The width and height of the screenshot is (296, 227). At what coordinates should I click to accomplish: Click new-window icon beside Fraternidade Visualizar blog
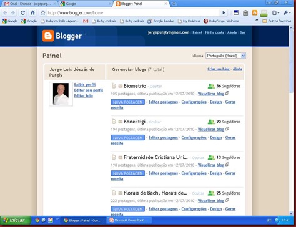click(x=227, y=165)
